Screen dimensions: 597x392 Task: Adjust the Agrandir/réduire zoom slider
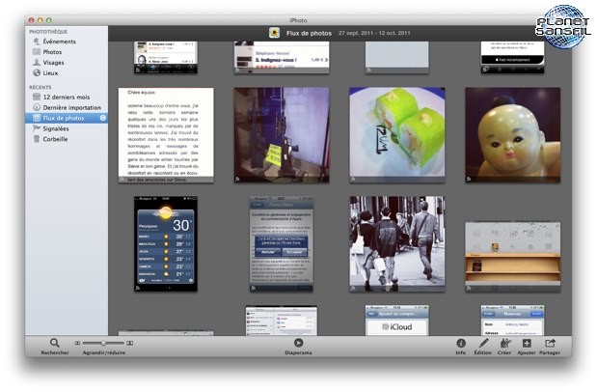point(103,343)
